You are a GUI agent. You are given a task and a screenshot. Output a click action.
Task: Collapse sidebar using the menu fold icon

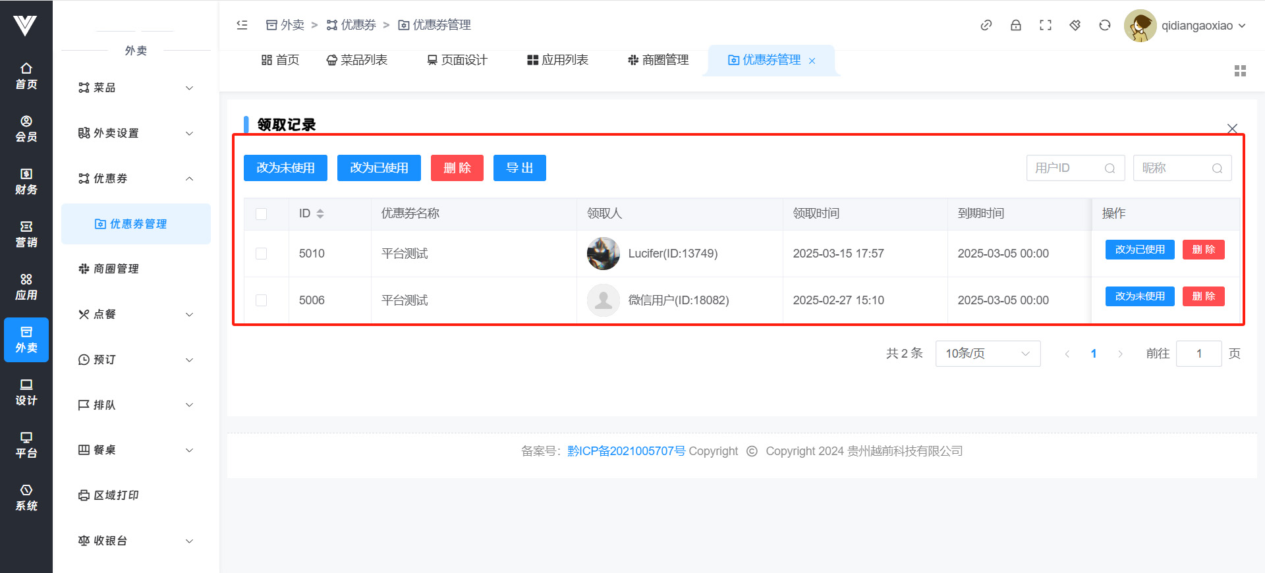242,25
